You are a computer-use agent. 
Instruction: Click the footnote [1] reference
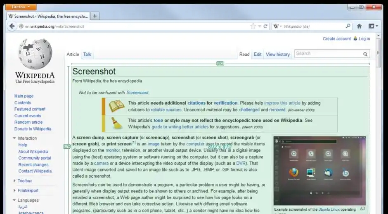point(134,143)
